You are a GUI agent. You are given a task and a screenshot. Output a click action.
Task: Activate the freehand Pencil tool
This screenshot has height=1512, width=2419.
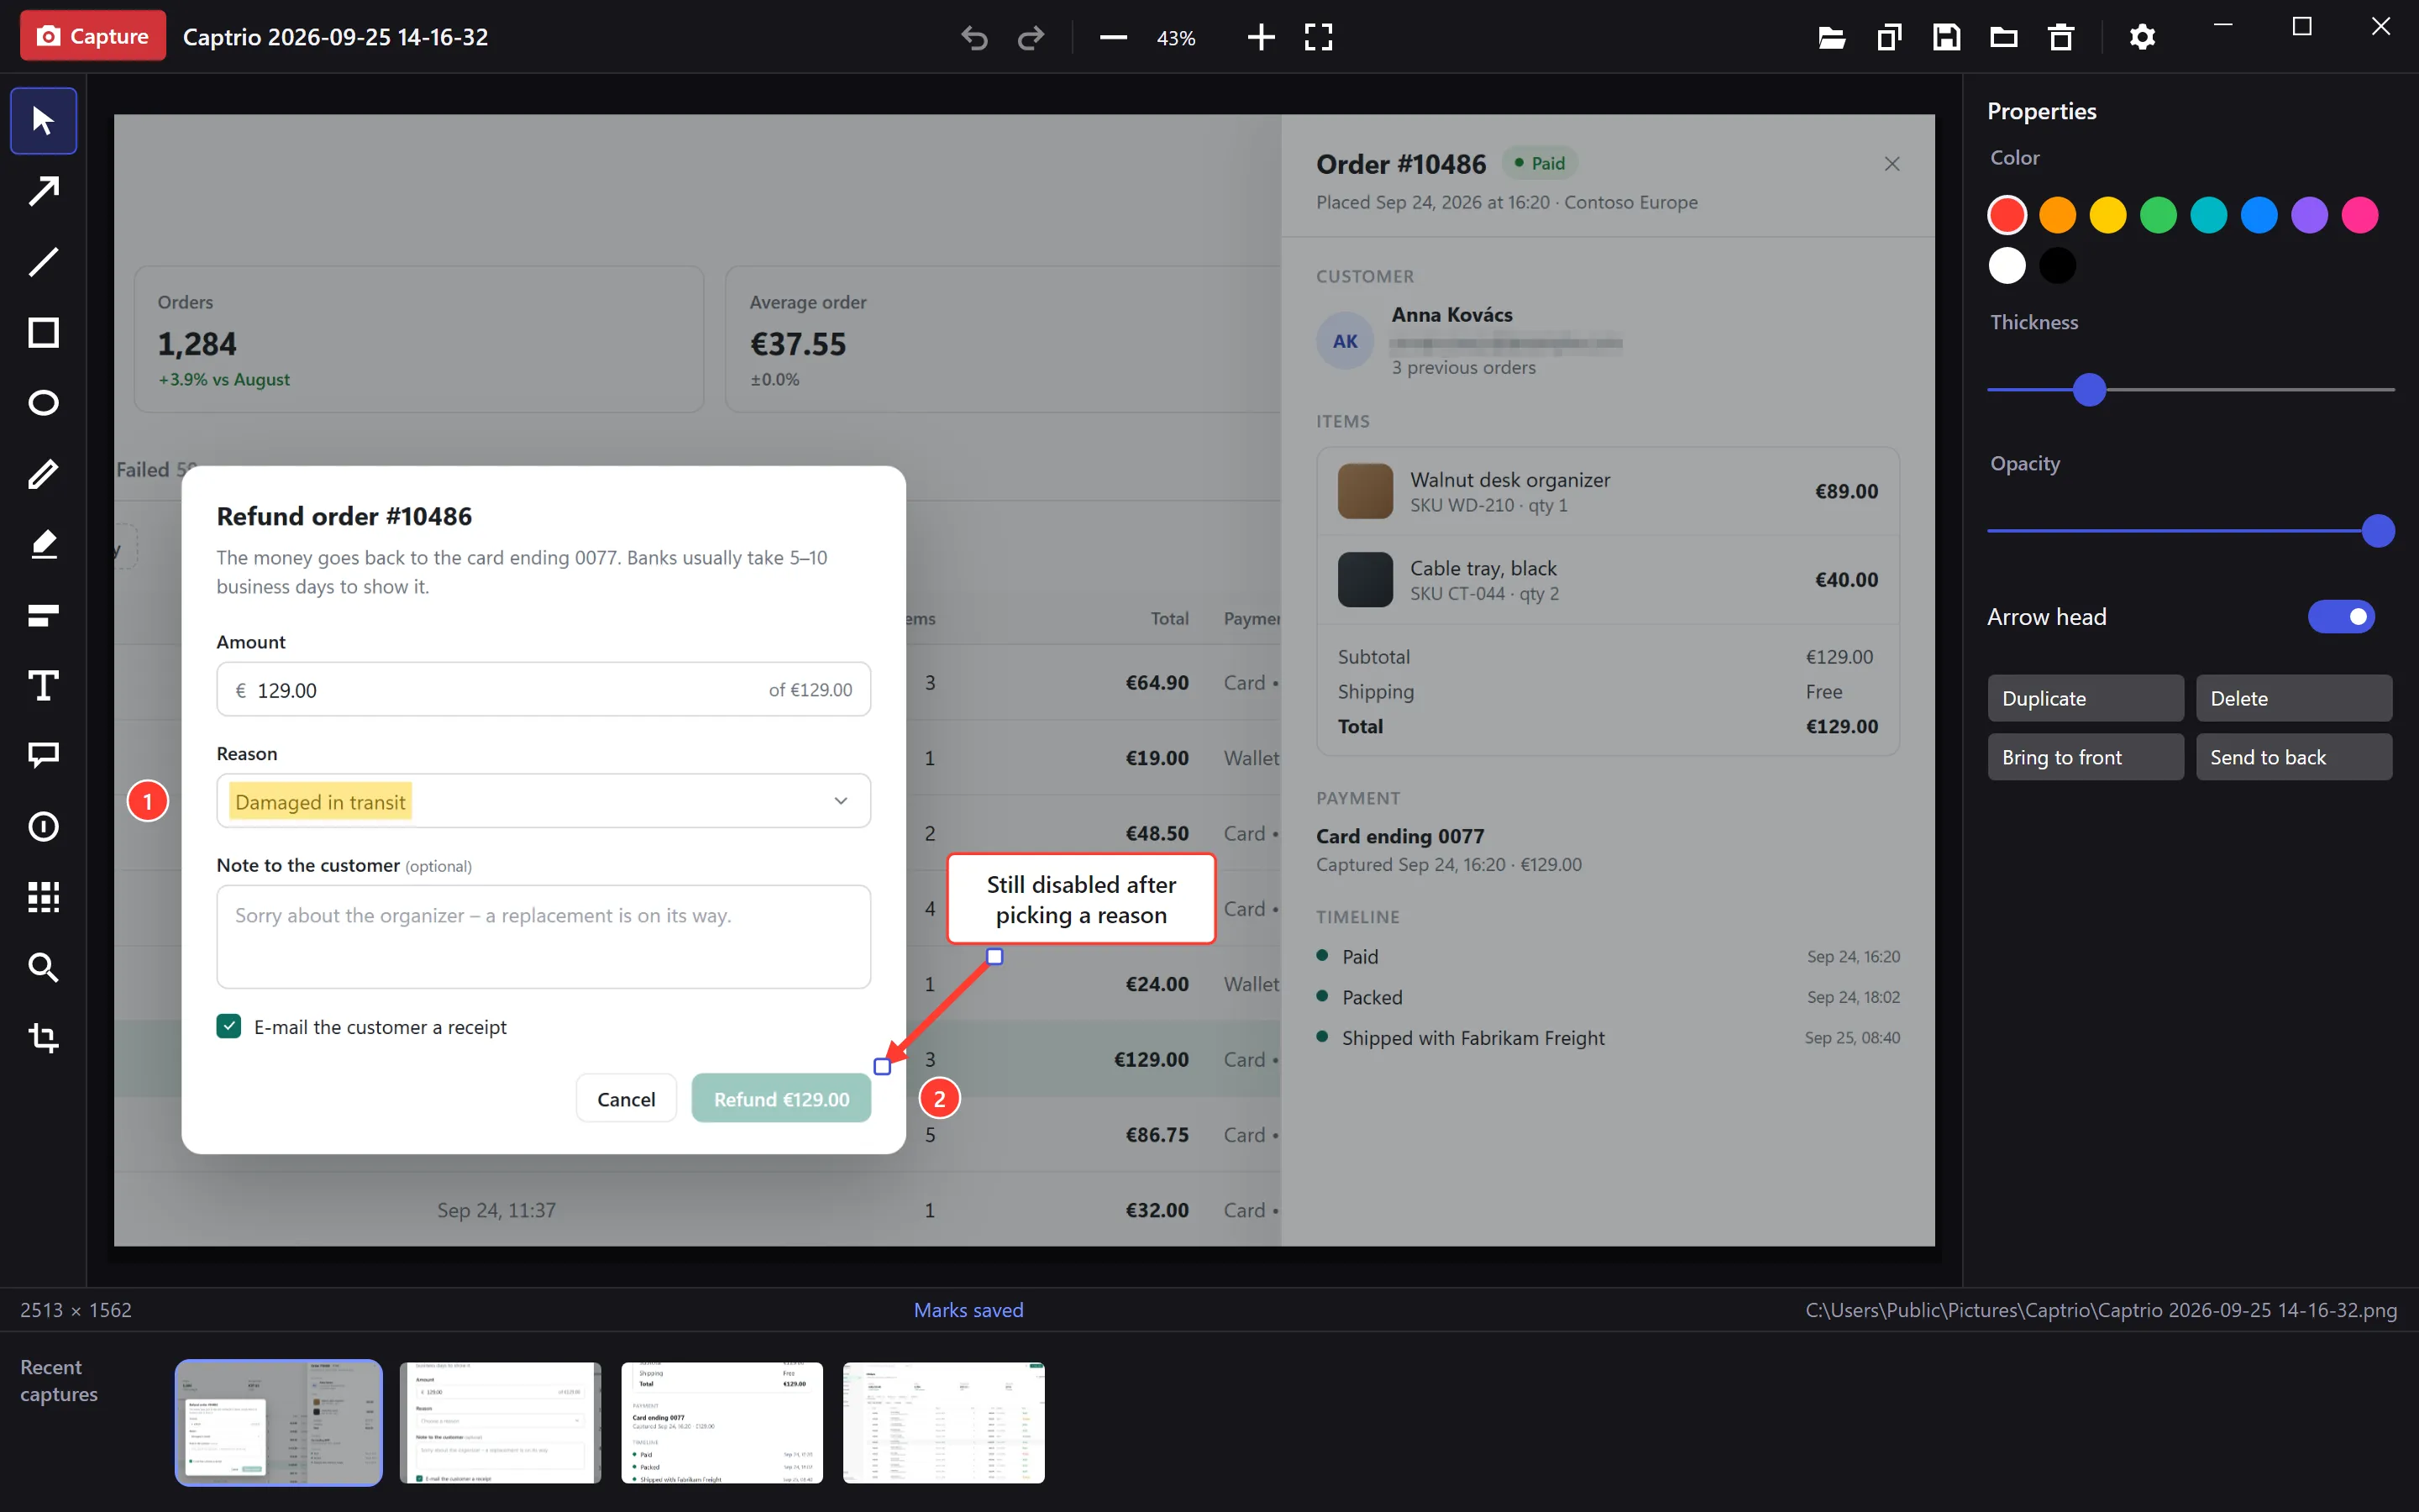tap(43, 474)
